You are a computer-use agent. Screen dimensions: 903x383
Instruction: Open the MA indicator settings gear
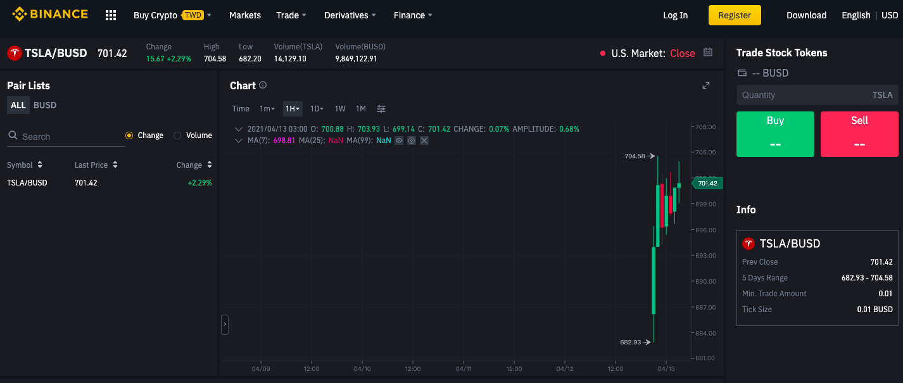click(x=412, y=141)
